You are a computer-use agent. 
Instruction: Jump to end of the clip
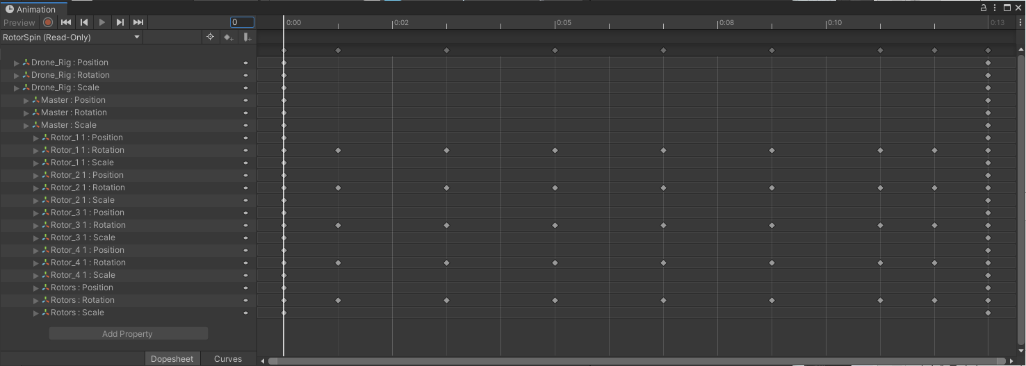tap(138, 22)
